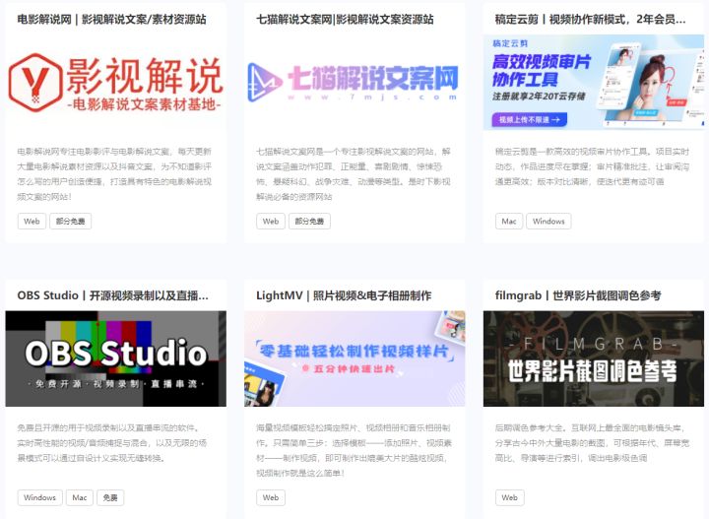Click the FILMGRAB 世界影片截图调色参考 thumbnail
Viewport: 709px width, 519px height.
coord(594,358)
